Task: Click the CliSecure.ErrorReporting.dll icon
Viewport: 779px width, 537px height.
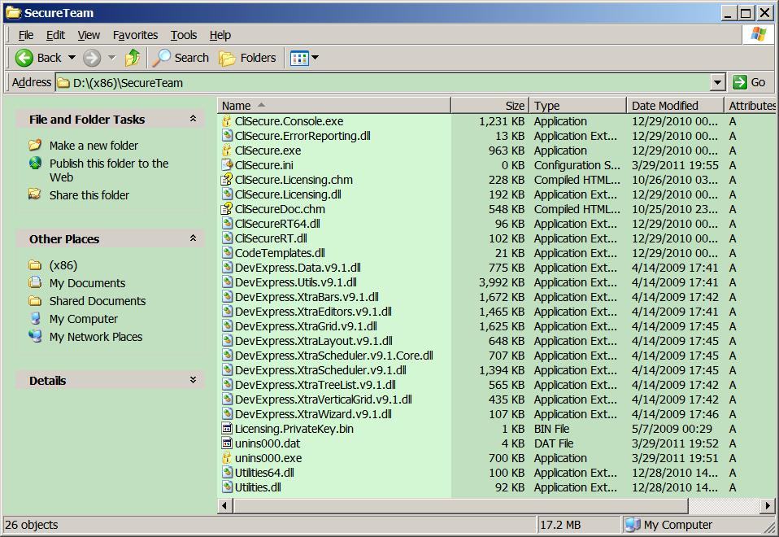Action: (x=227, y=135)
